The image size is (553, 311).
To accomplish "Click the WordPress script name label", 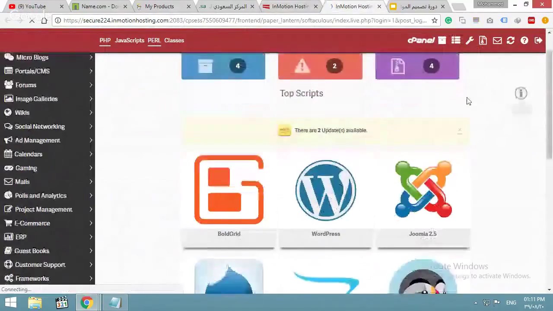I will coord(326,234).
